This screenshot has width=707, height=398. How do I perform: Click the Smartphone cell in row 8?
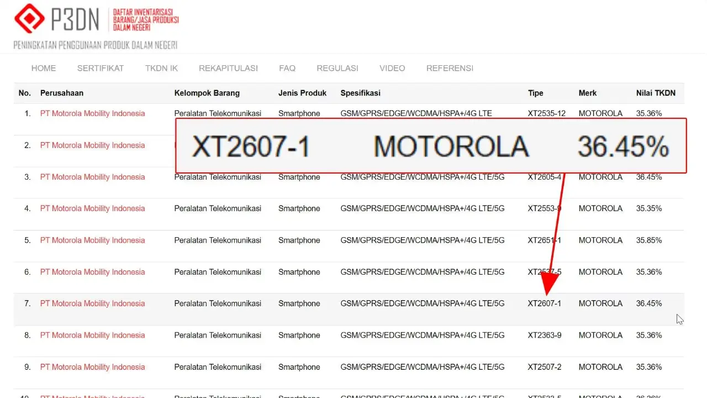click(x=299, y=336)
